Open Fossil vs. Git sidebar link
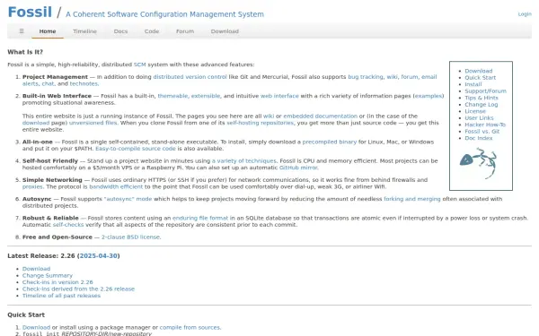The width and height of the screenshot is (539, 336). pos(482,132)
